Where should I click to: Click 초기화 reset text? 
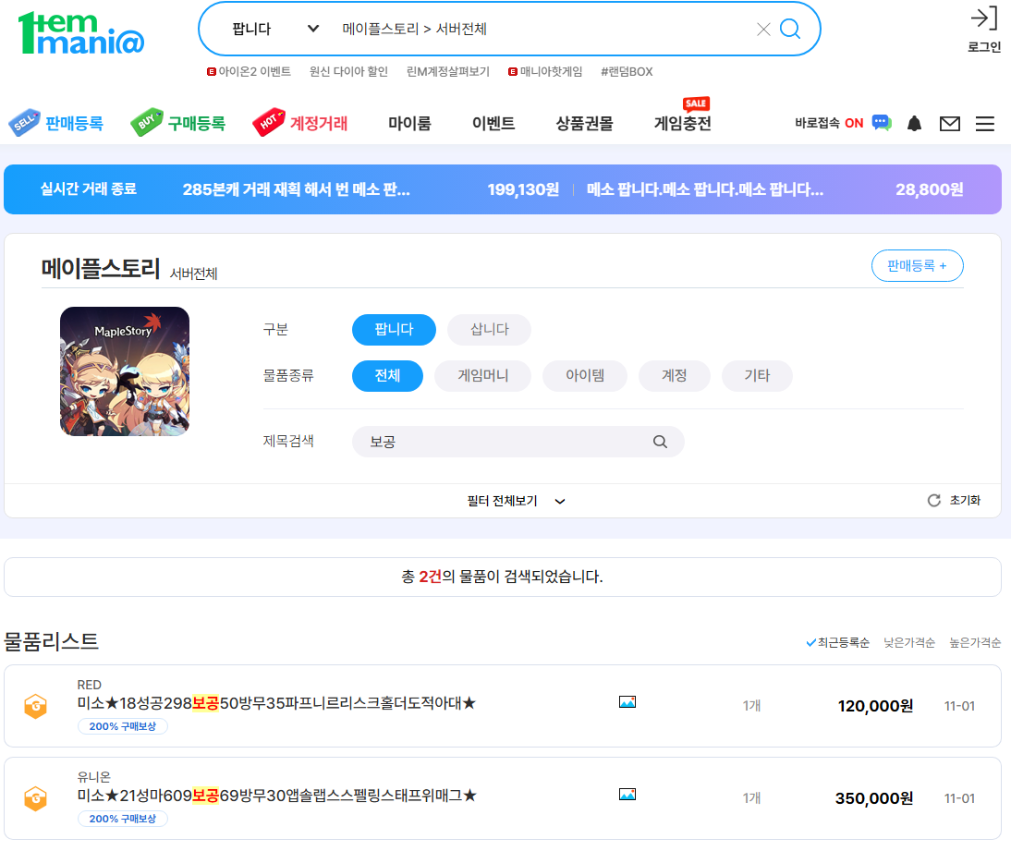(x=965, y=500)
